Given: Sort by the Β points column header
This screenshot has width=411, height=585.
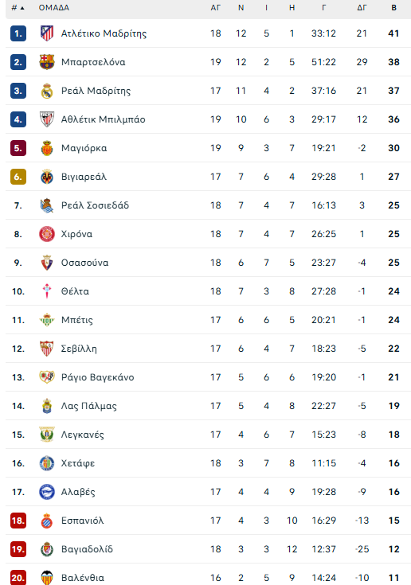Looking at the screenshot, I should click(x=393, y=8).
